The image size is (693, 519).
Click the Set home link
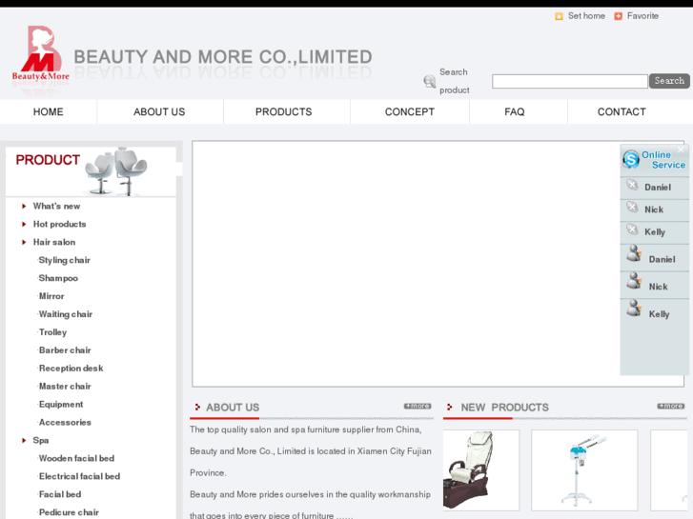586,16
